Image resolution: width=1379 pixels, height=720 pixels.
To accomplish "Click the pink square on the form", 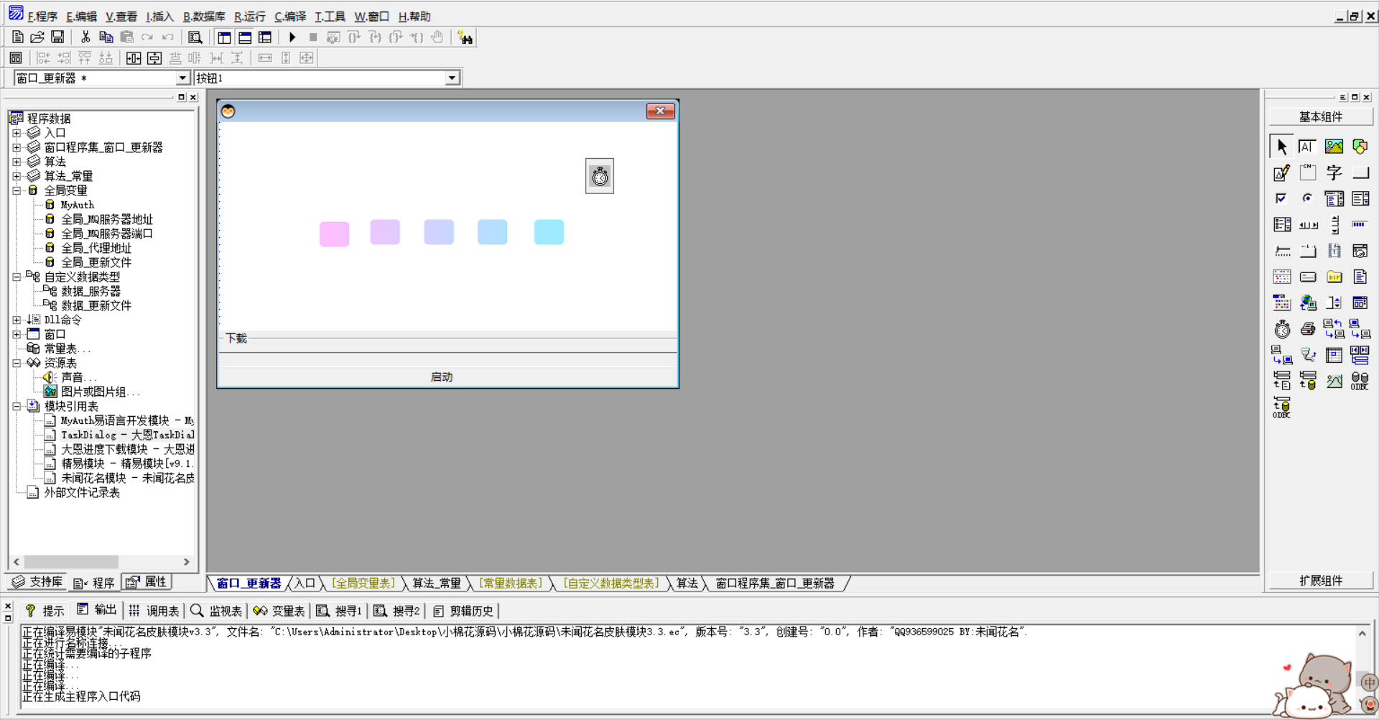I will [334, 234].
